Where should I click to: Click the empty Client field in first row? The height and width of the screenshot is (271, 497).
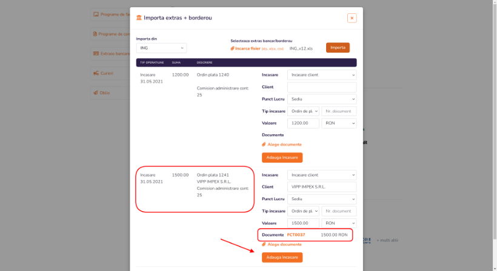(x=321, y=87)
